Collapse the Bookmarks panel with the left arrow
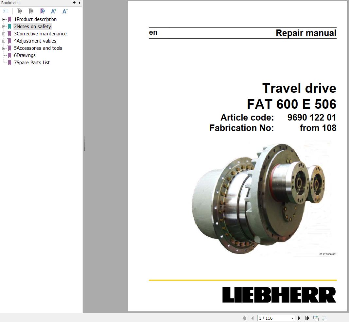 [x=79, y=3]
